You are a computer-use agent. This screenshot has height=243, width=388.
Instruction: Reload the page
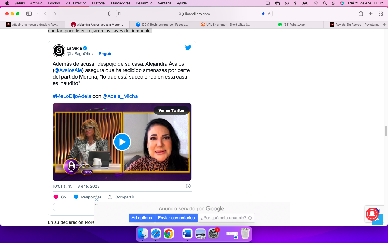(x=269, y=14)
